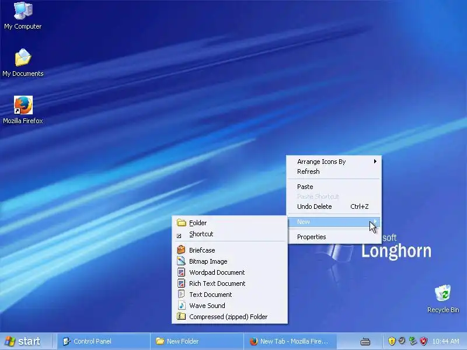Click the Control Panel taskbar button icon
Screen dimensions: 467x350
(67, 341)
